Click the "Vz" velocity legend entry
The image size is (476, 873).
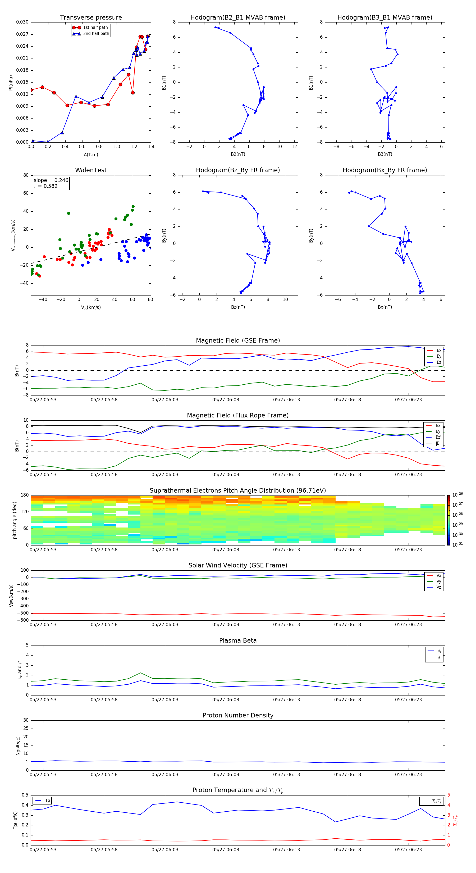[x=434, y=587]
